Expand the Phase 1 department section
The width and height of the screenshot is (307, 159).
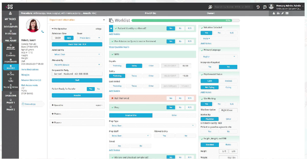(77, 114)
